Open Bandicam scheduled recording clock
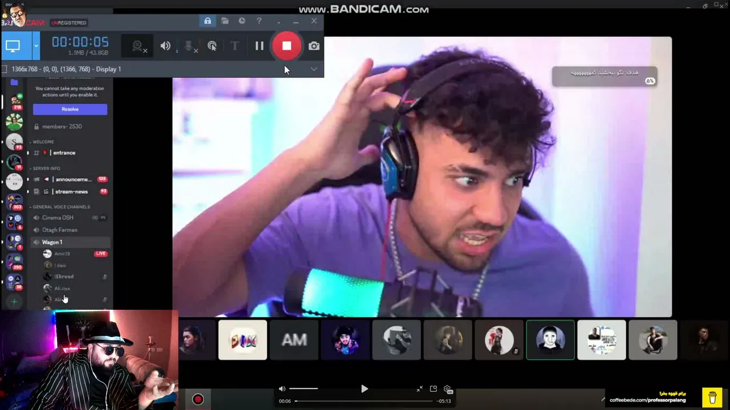 pyautogui.click(x=242, y=21)
